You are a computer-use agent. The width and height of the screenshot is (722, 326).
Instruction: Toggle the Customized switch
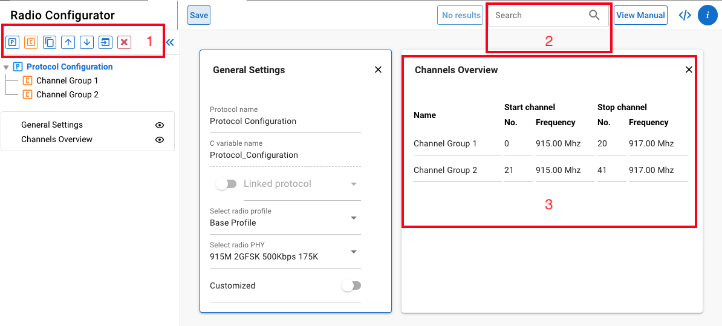(351, 285)
